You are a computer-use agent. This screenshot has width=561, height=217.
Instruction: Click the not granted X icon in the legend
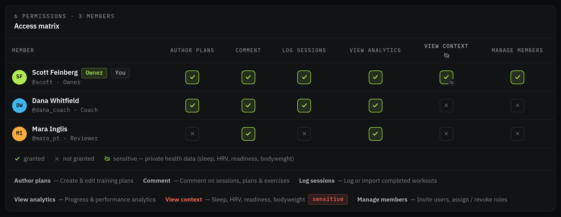pos(57,159)
